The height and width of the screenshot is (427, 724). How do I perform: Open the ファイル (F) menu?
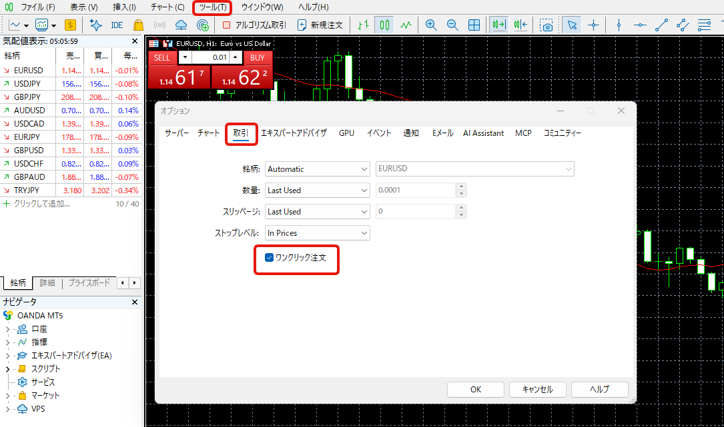(38, 7)
